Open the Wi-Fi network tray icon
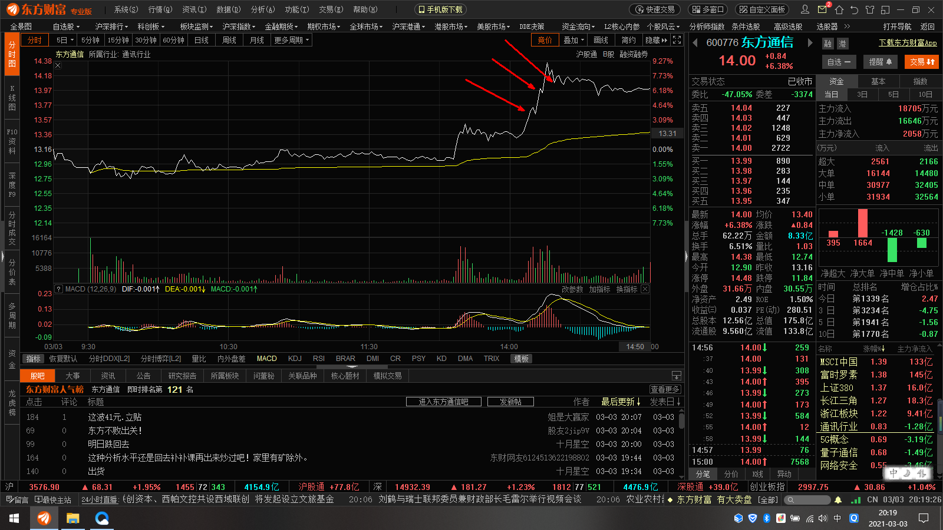 [810, 518]
